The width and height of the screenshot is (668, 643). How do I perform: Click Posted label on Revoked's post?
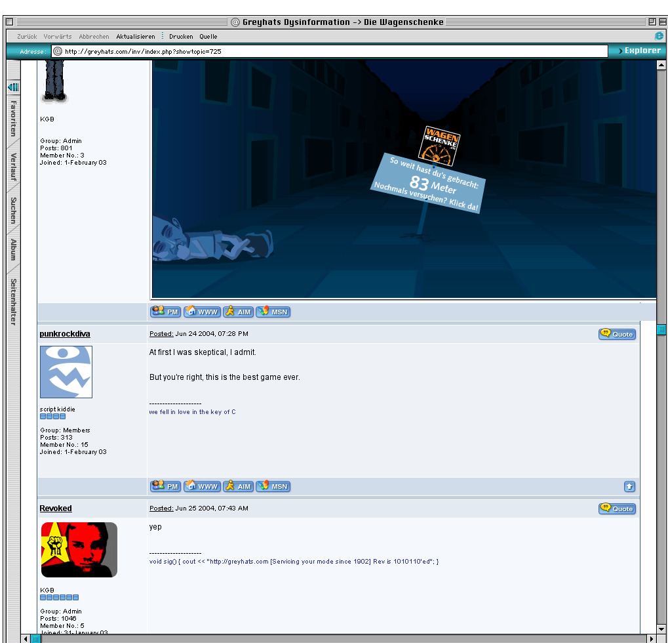pos(161,508)
